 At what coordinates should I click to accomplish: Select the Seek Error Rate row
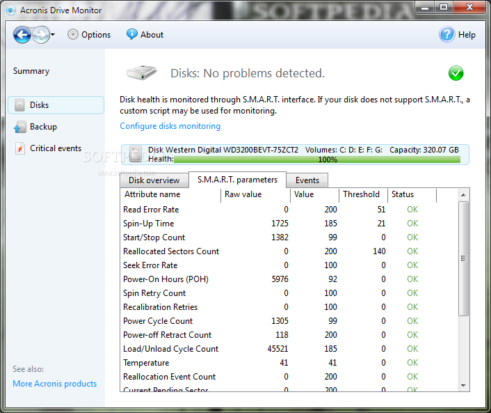point(289,265)
